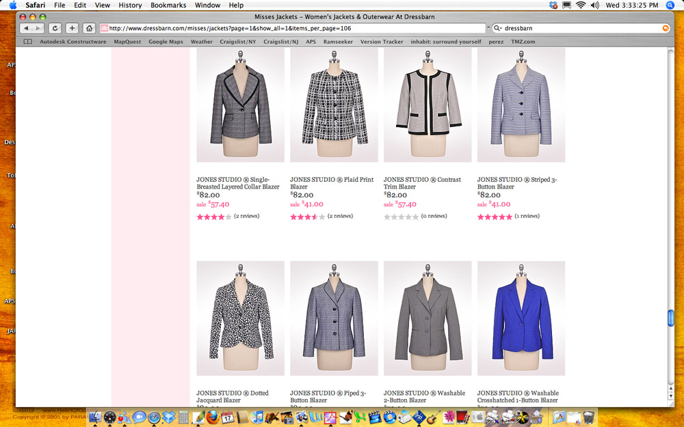
Task: Open the volume control in menu bar
Action: point(594,5)
